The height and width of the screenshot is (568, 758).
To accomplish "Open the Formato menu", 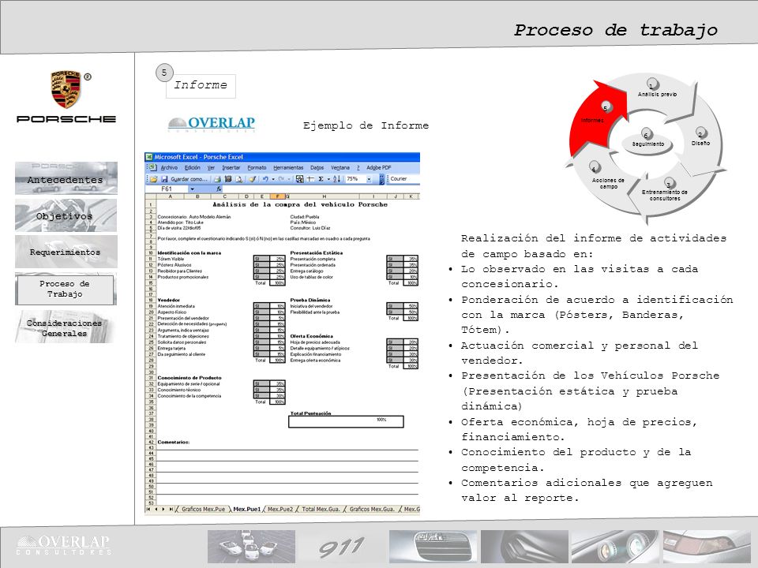I will [x=257, y=167].
